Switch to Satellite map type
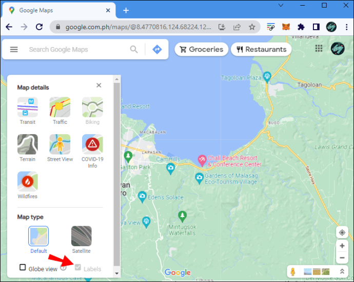The width and height of the screenshot is (354, 282). (81, 240)
